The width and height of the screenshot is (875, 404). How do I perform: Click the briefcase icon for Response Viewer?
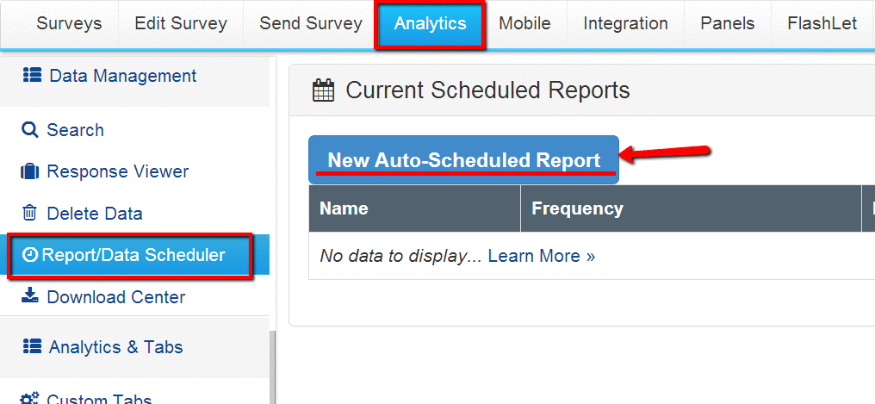coord(30,172)
